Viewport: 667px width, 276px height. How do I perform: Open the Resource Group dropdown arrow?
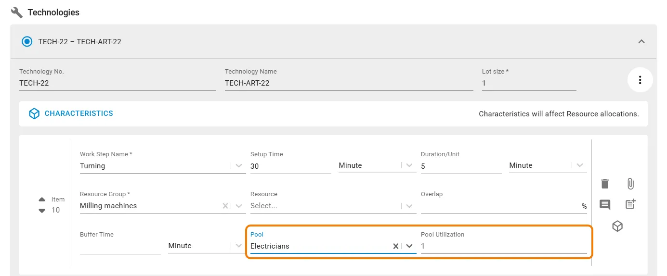tap(239, 206)
